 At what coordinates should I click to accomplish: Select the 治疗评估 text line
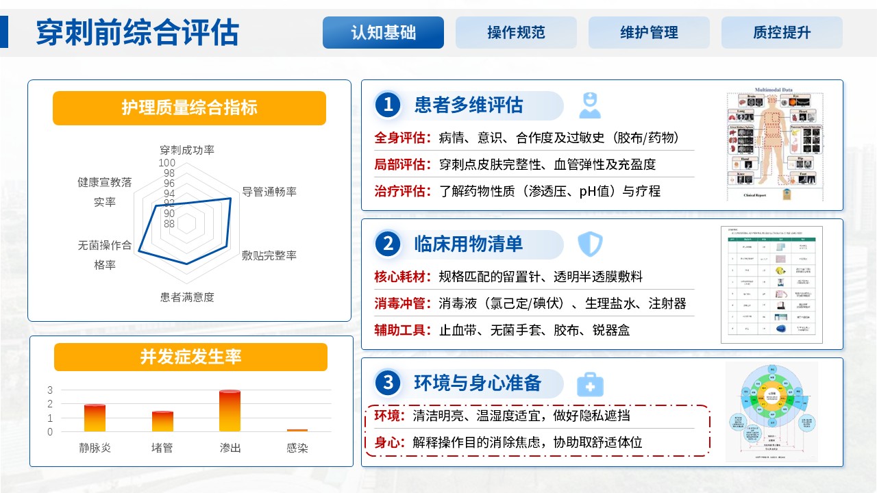(x=517, y=191)
